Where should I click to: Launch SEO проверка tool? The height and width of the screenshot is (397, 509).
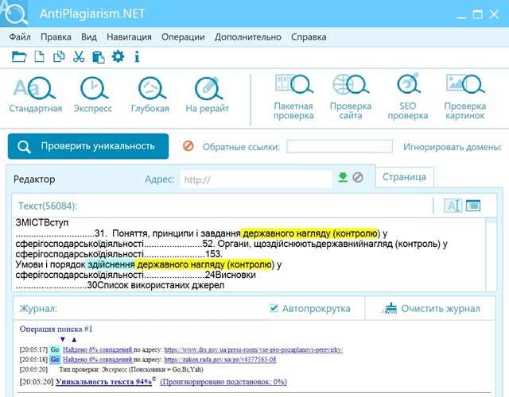pos(408,97)
